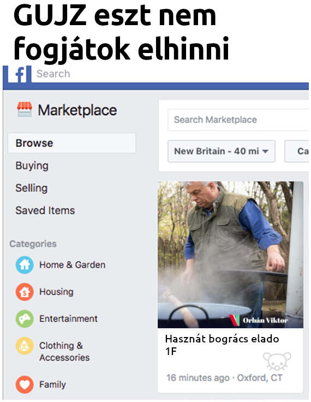Open the Housing category icon
This screenshot has height=402, width=311.
25,292
